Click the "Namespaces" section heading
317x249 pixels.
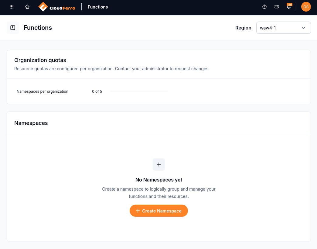(31, 123)
